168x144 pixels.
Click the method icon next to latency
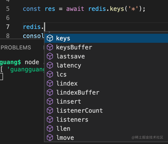click(50, 65)
